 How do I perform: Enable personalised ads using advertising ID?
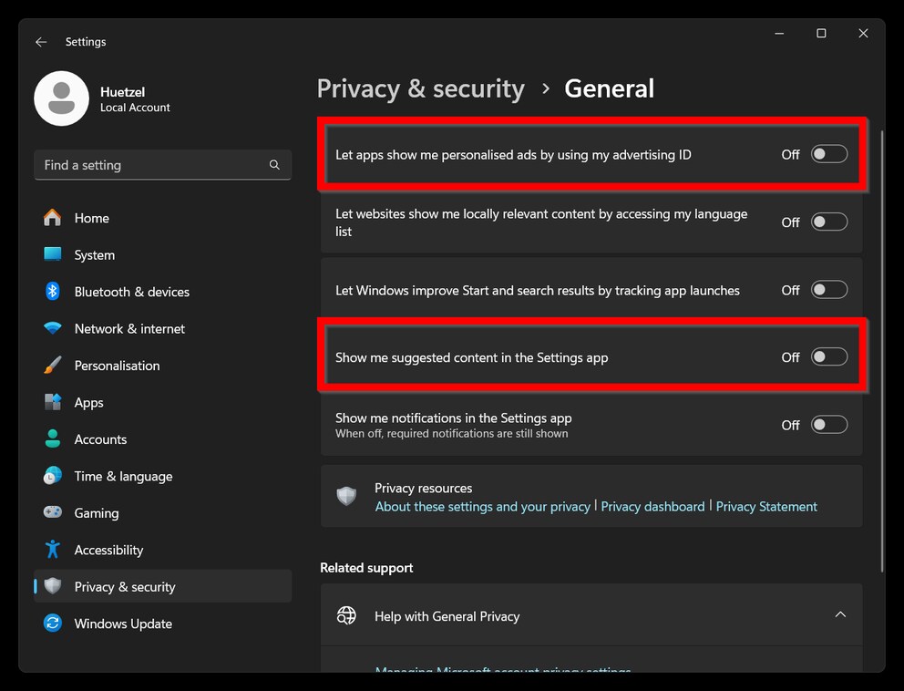[x=828, y=154]
